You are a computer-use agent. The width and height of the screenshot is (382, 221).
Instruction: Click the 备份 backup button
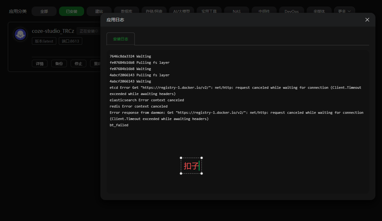point(59,63)
